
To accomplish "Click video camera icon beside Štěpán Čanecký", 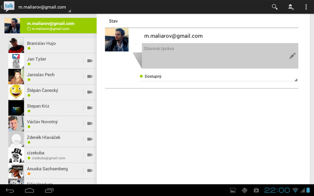I will click(90, 92).
